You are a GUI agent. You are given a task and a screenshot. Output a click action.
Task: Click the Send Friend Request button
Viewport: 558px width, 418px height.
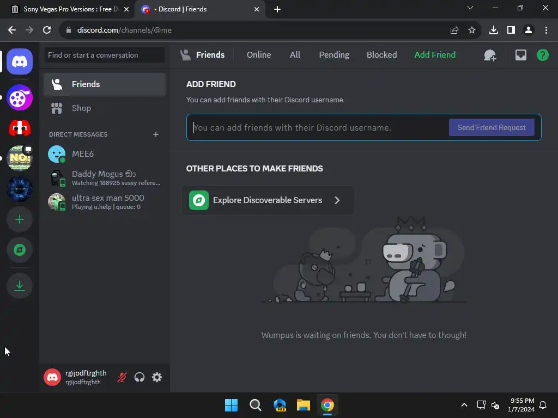click(492, 127)
